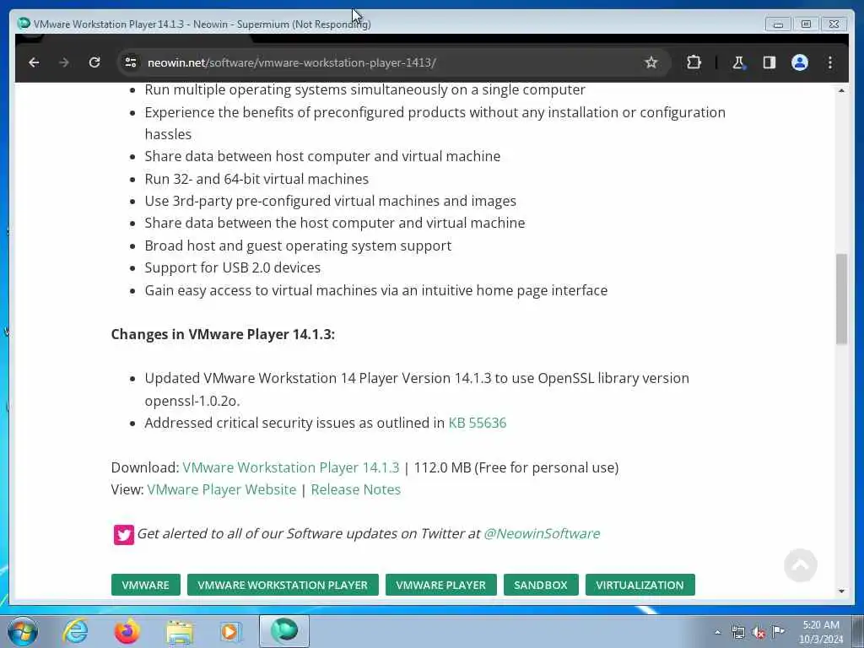Click the 'Support for USB 2.0 devices' line
This screenshot has width=864, height=648.
[x=233, y=267]
